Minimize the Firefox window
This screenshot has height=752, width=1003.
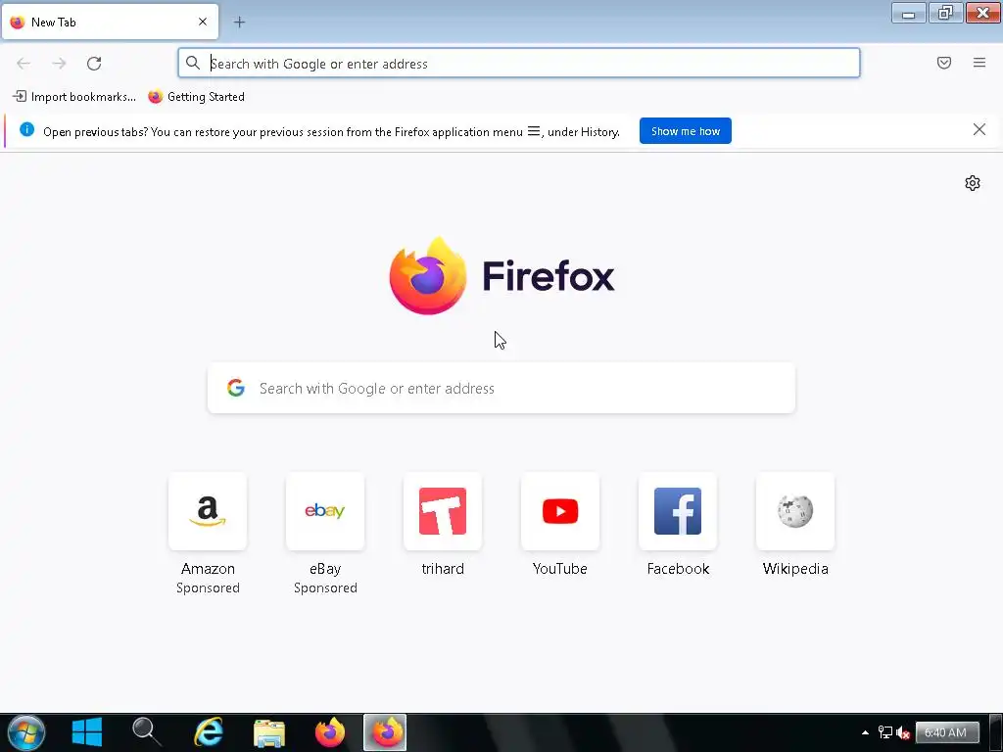click(x=908, y=13)
